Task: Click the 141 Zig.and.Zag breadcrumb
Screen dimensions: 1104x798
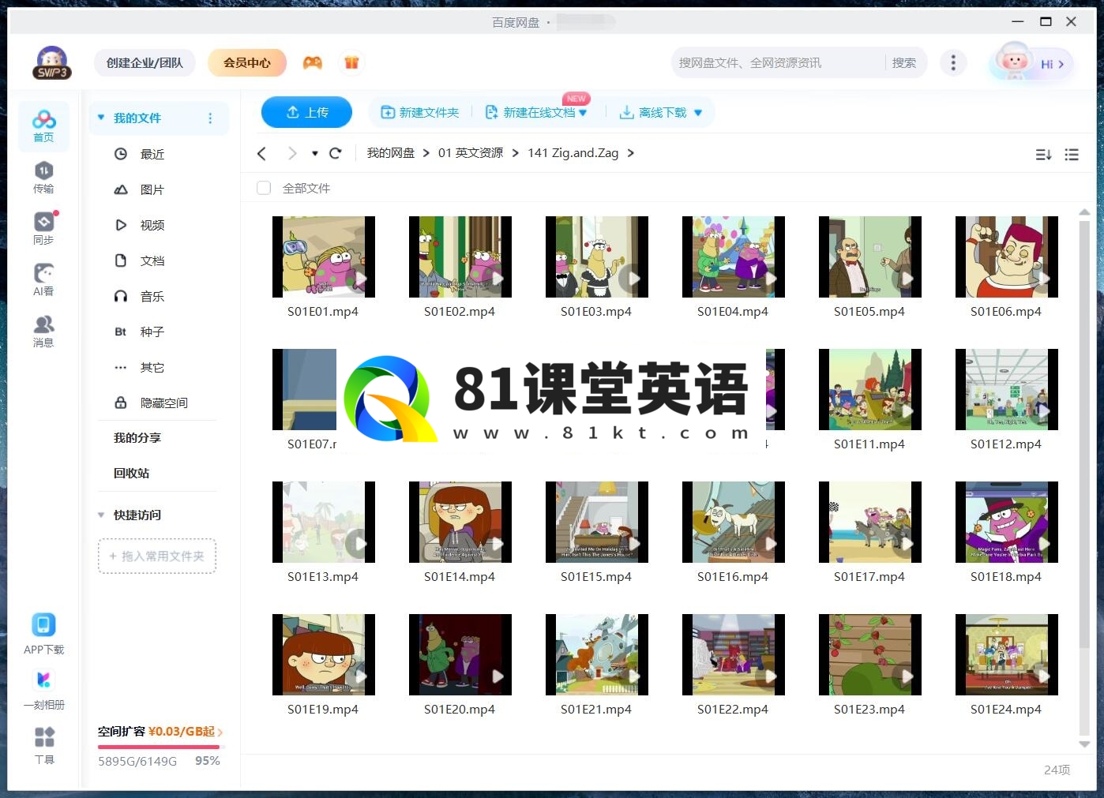Action: click(573, 153)
